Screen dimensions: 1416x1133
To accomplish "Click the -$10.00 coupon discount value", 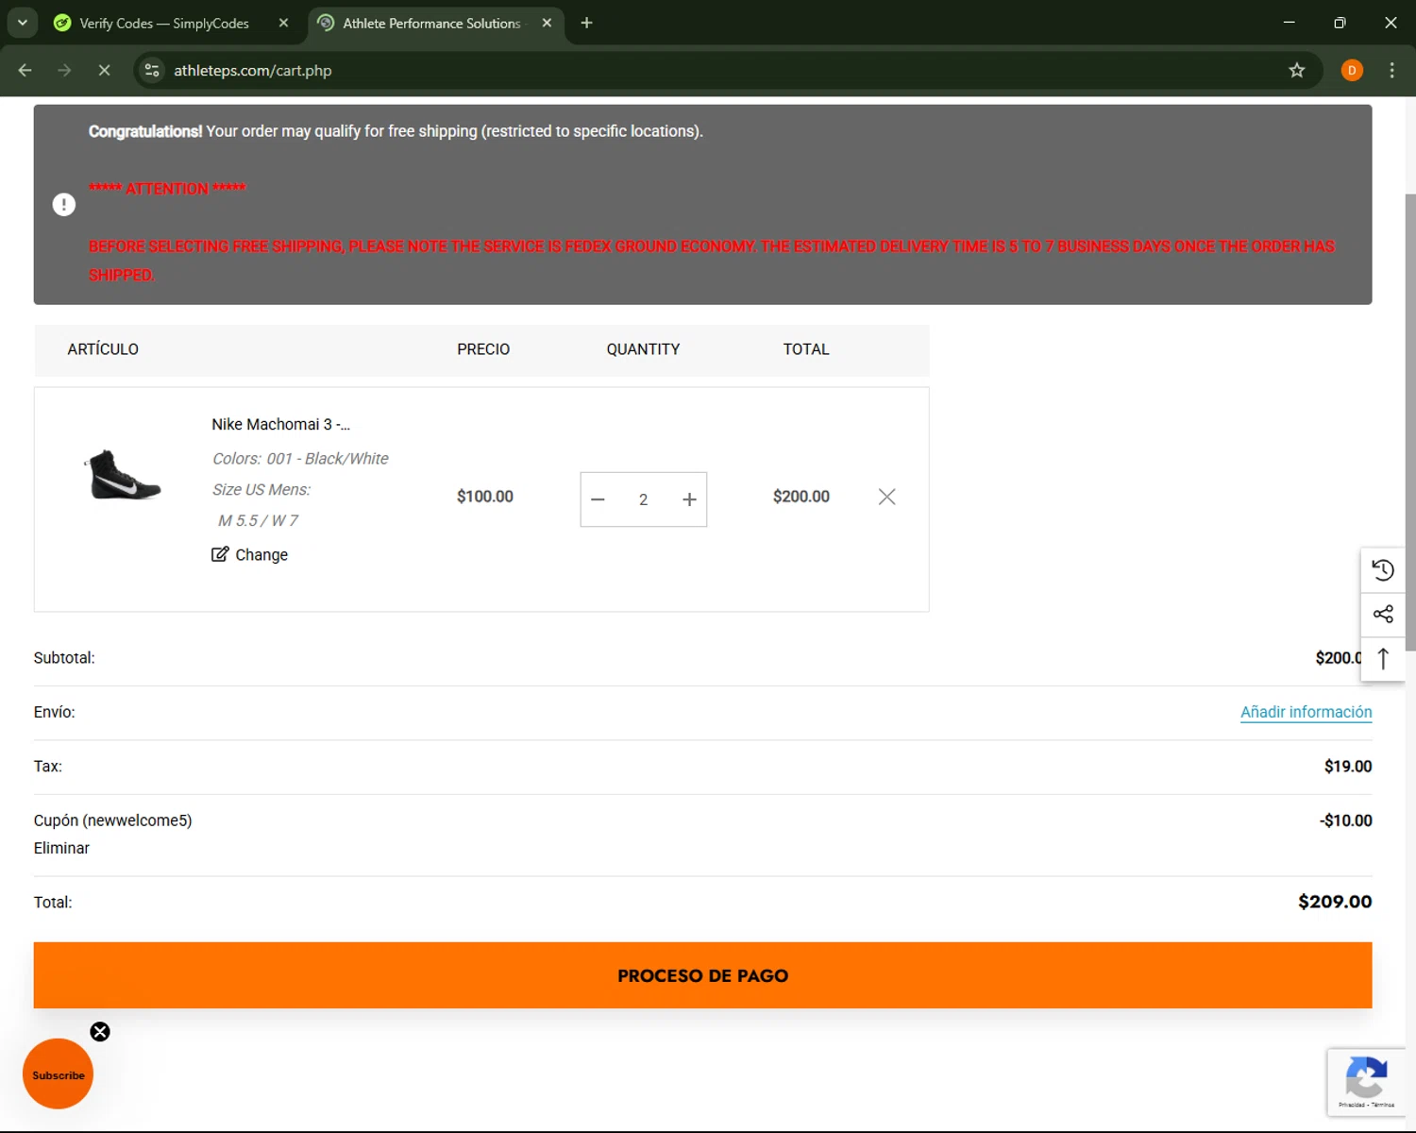I will pos(1345,820).
